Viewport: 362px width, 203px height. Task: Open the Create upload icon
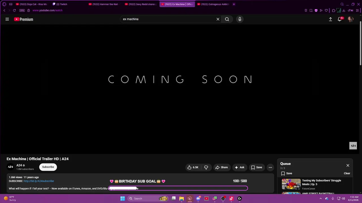pos(330,19)
